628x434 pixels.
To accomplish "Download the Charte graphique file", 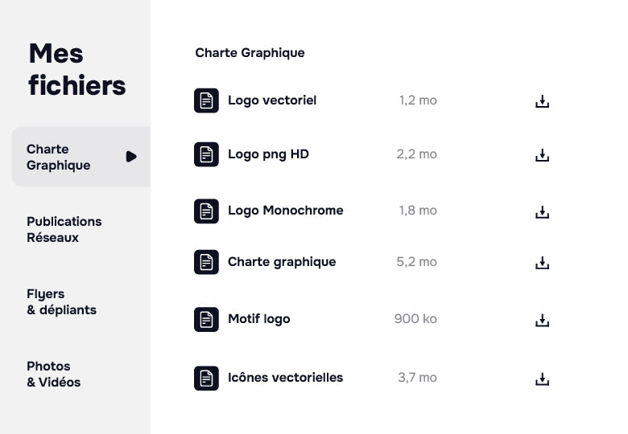I will (543, 263).
